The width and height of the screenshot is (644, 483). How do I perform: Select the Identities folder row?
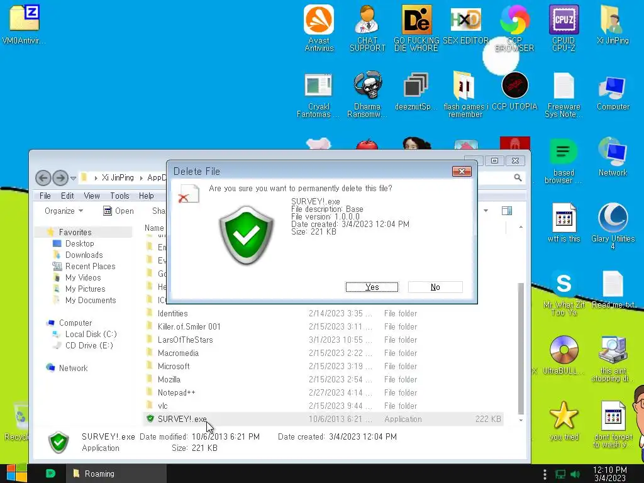pos(324,313)
